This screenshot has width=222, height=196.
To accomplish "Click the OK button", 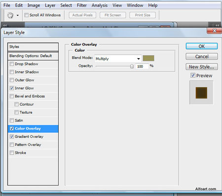I will tap(202, 46).
